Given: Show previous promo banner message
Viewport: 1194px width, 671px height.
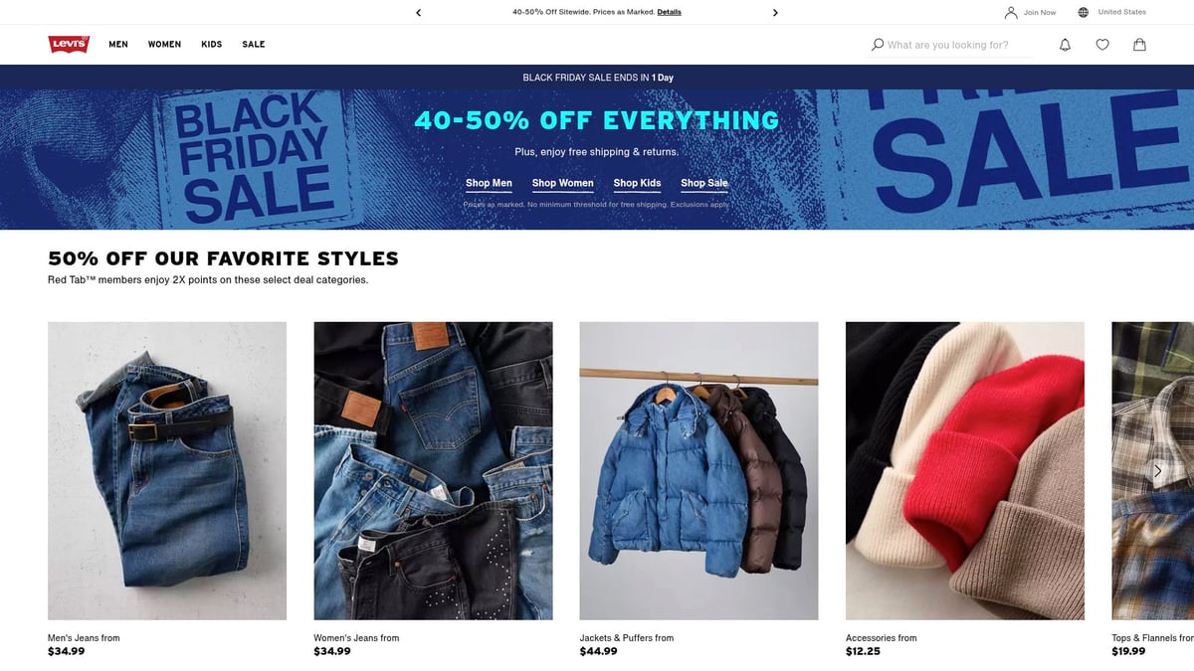Looking at the screenshot, I should click(x=418, y=13).
